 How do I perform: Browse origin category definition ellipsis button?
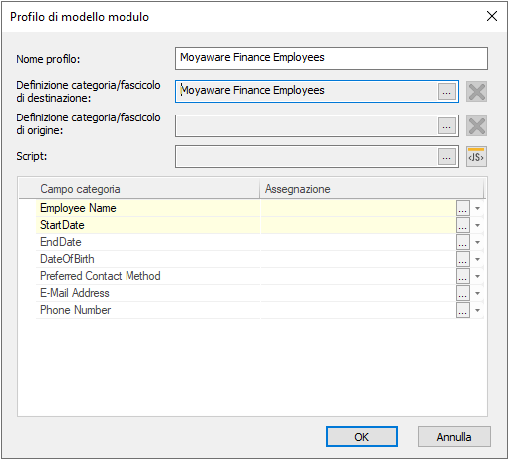447,125
